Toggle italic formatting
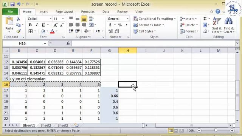Image resolution: width=242 pixels, height=136 pixels. pos(37,25)
